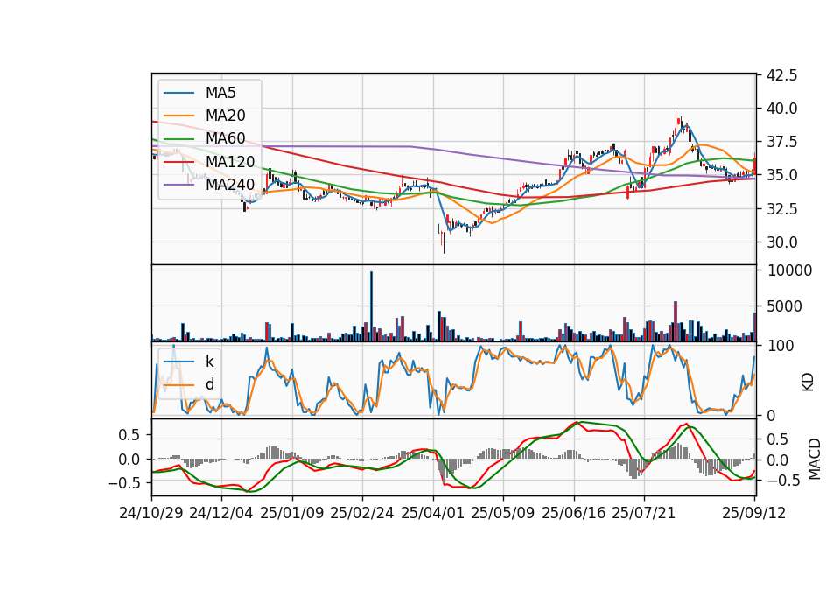
Task: Click the d legend entry
Action: coord(209,384)
